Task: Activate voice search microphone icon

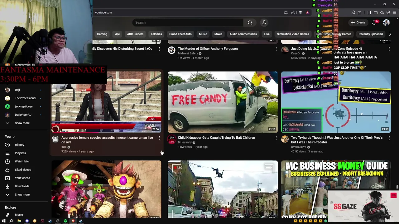Action: click(264, 22)
